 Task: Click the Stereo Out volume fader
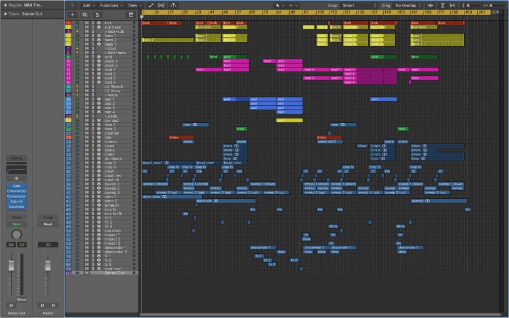(11, 266)
